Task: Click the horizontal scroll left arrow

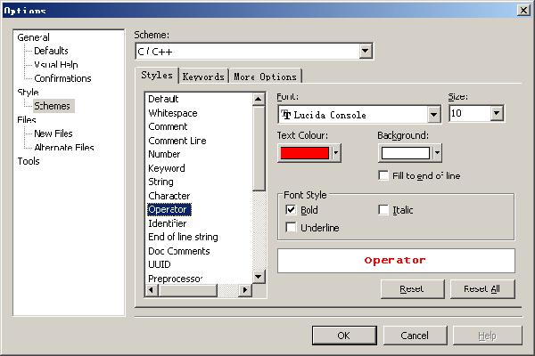Action: pos(152,290)
